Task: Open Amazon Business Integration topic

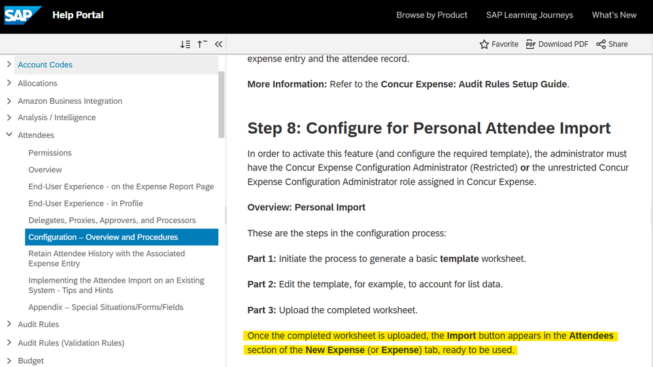Action: [70, 101]
